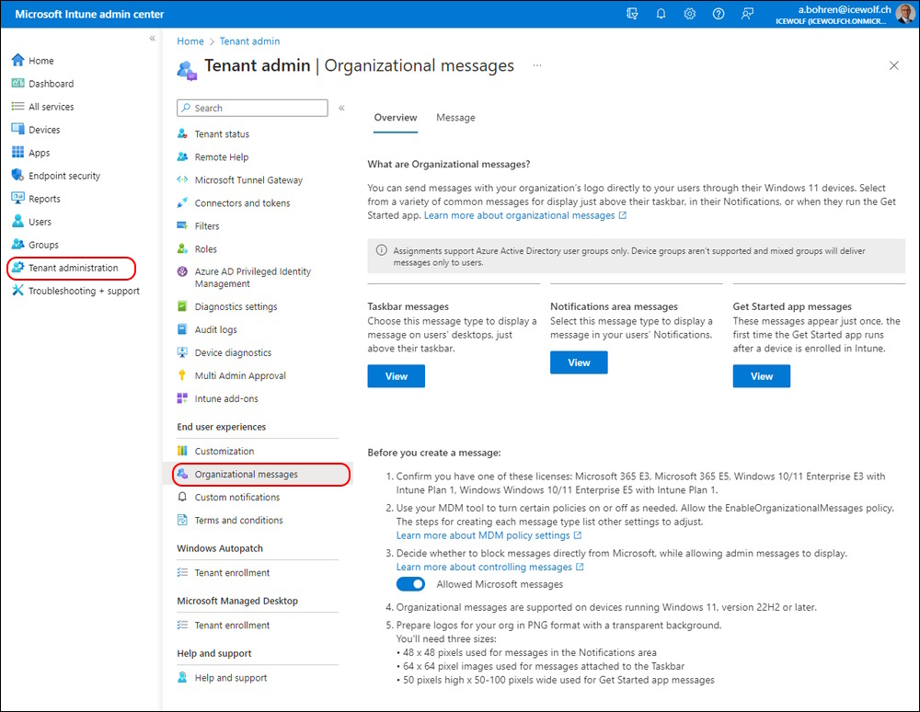The height and width of the screenshot is (712, 920).
Task: Collapse the main left navigation sidebar
Action: tap(152, 39)
